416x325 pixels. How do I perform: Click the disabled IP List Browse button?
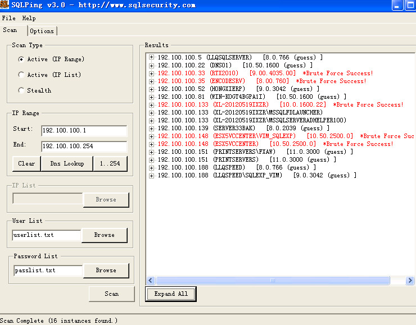tap(106, 200)
